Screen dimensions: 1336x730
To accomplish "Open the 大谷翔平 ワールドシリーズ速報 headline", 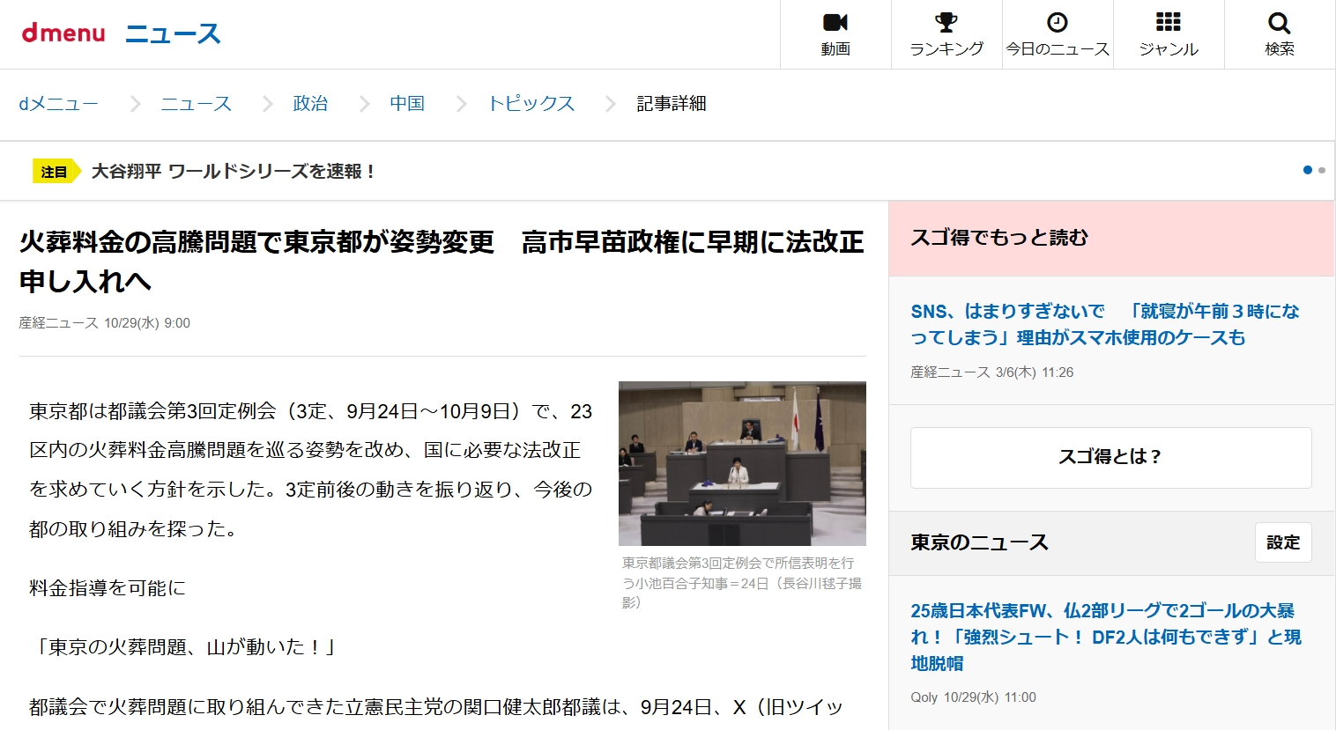I will (x=234, y=172).
